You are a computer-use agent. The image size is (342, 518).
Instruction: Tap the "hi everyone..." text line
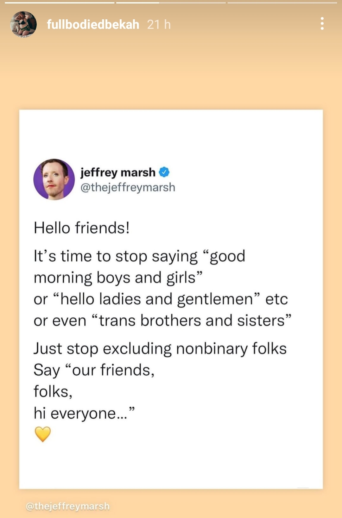coord(84,413)
